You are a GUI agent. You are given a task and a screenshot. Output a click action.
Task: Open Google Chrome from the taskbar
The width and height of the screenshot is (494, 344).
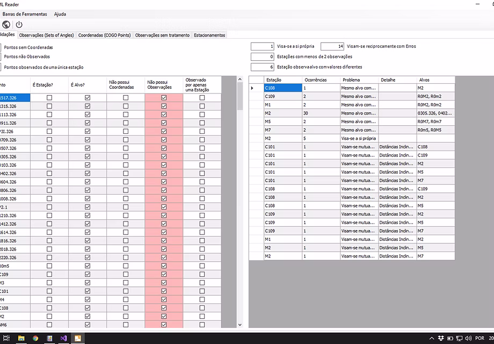(35, 339)
